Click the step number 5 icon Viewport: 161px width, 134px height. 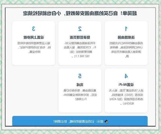(x=80, y=76)
